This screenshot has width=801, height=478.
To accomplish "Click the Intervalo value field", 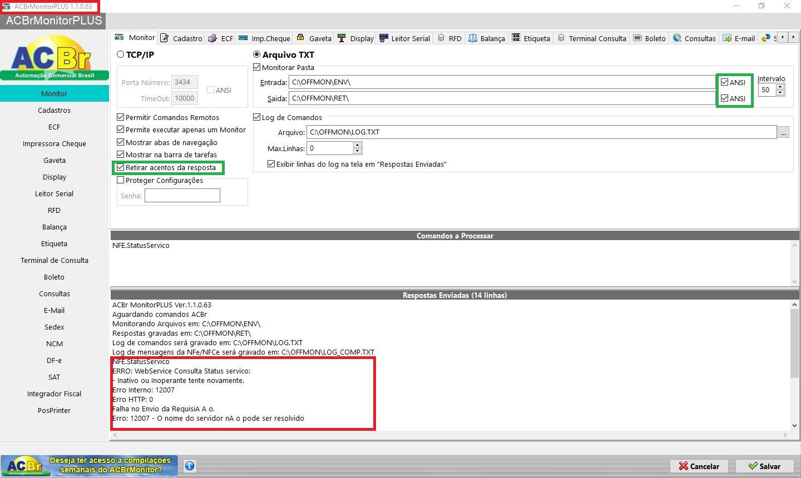I will coord(767,90).
